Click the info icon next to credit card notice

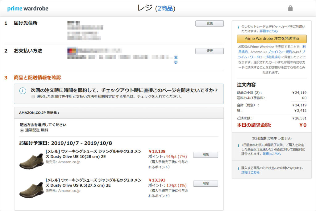tap(239, 27)
